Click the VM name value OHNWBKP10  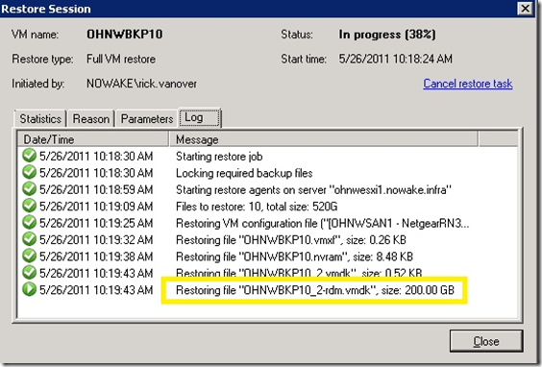[124, 35]
